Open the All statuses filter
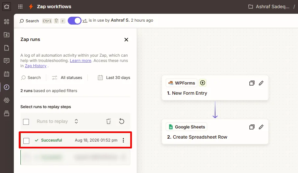Image resolution: width=298 pixels, height=173 pixels. pyautogui.click(x=67, y=78)
